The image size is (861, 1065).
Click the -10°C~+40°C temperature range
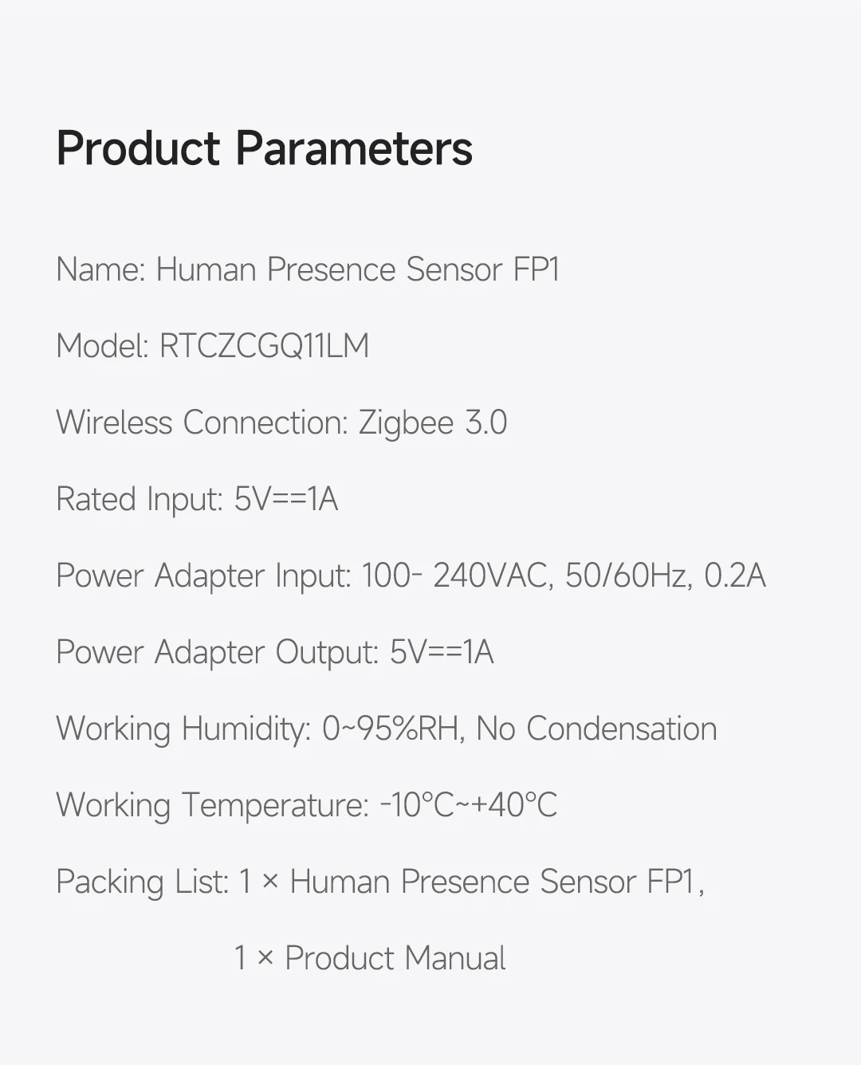(x=469, y=805)
